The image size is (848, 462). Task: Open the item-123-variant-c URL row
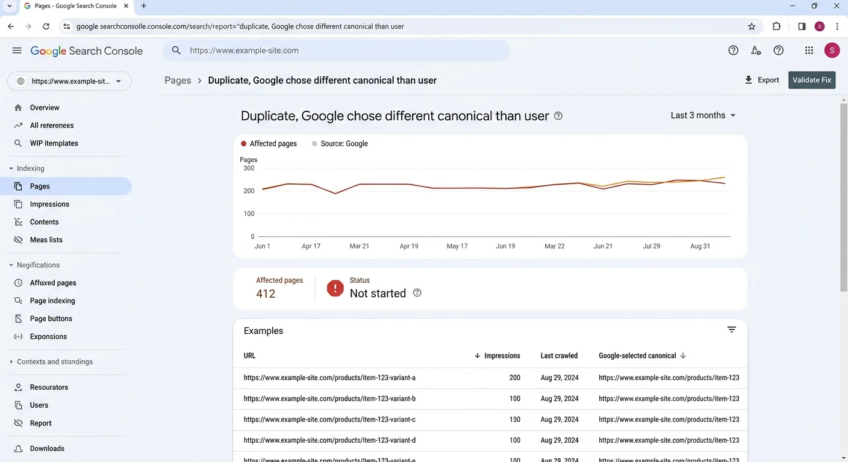tap(490, 419)
